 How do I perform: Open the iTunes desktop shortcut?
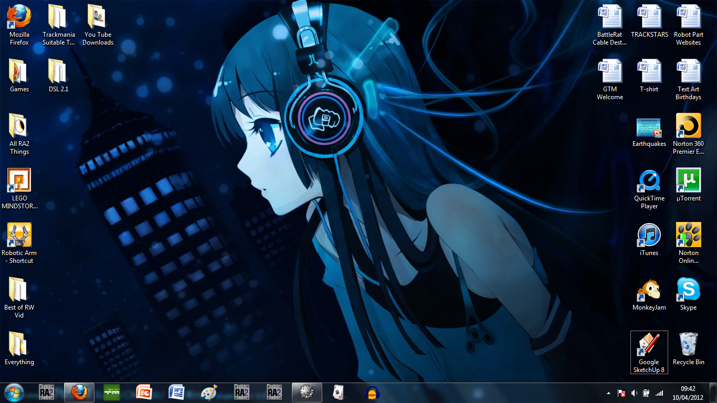click(x=649, y=239)
